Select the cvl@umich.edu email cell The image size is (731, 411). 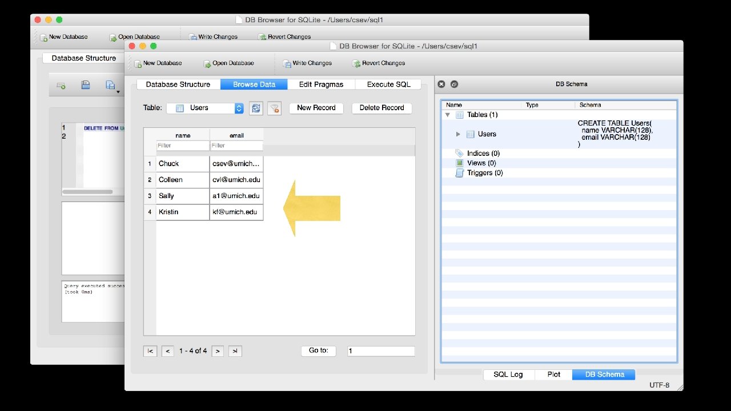236,180
